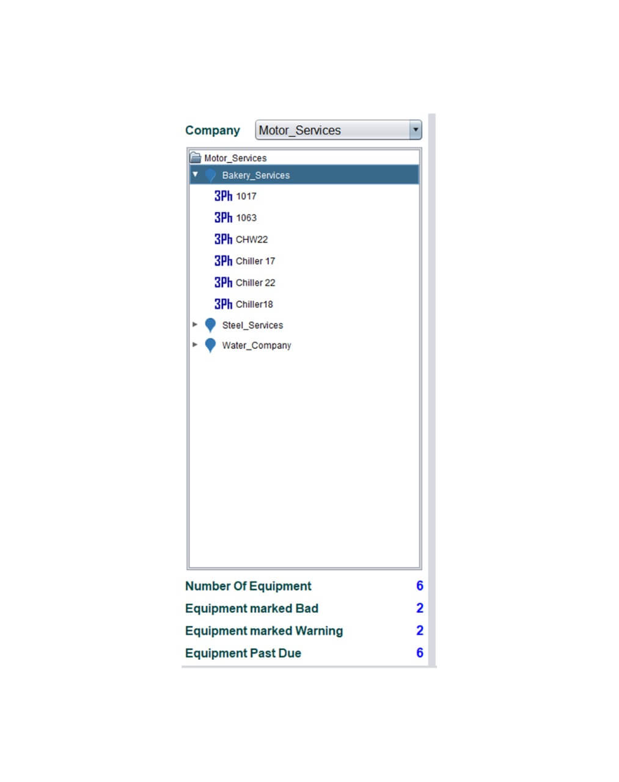Click the Bakery_Services location pin icon
Viewport: 619px width, 782px height.
pos(210,175)
